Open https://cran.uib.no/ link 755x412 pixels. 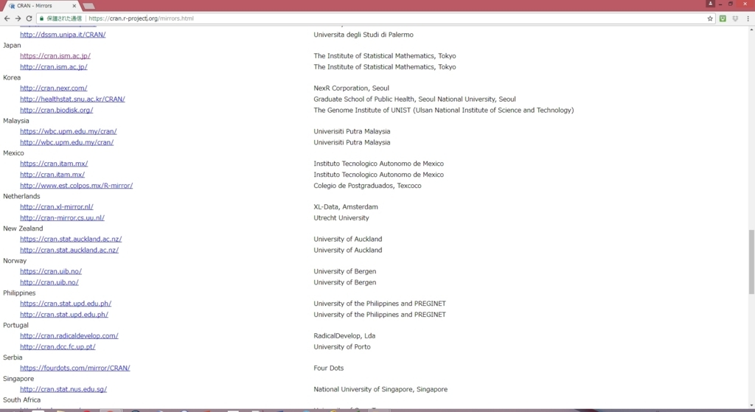[51, 271]
